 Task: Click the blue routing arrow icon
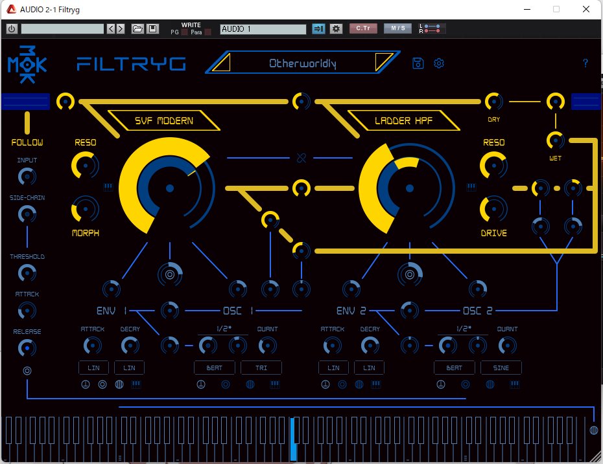(x=318, y=28)
